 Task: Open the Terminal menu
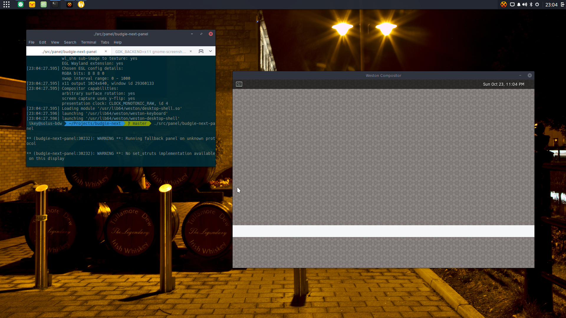(89, 42)
